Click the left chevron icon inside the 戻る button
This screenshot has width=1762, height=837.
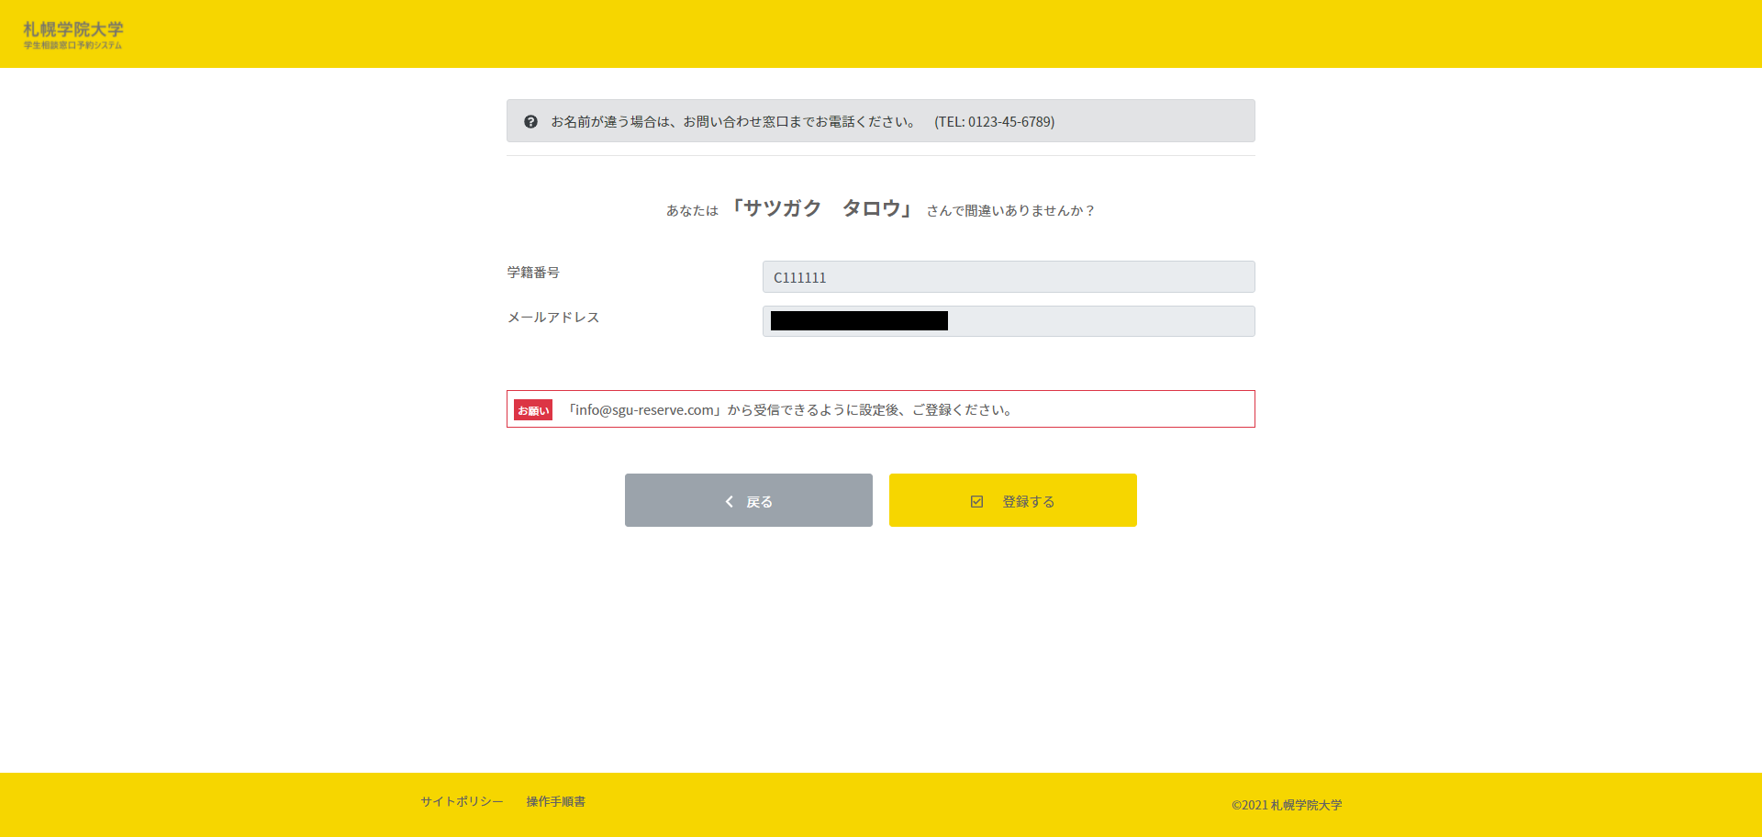click(730, 501)
